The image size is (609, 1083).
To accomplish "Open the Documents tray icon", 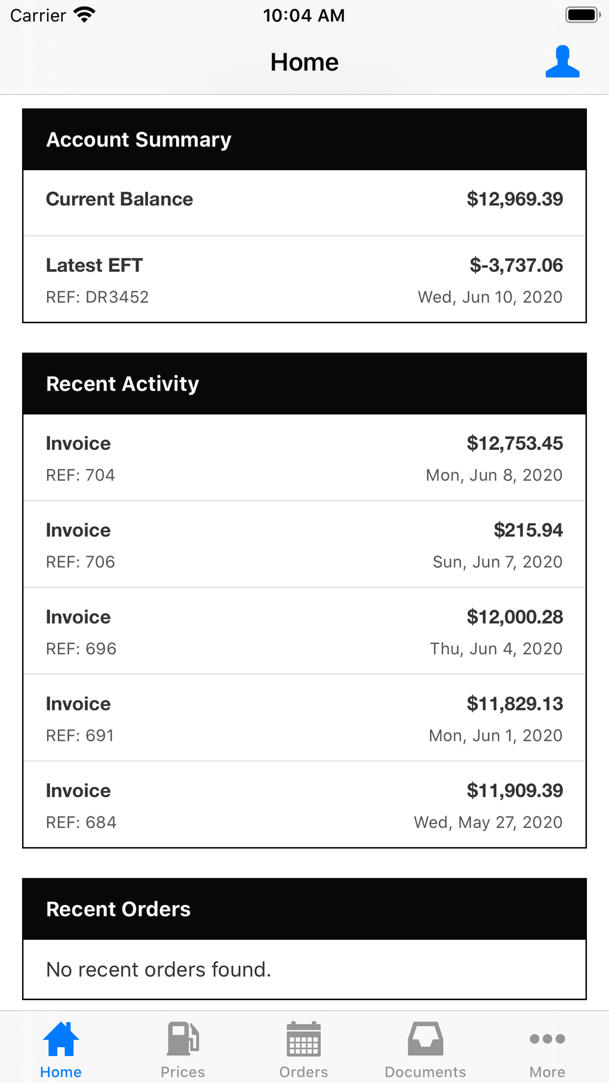I will click(425, 1039).
